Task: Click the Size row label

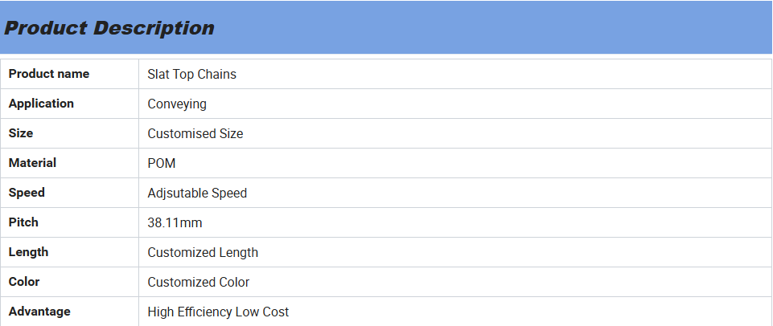Action: pos(21,133)
